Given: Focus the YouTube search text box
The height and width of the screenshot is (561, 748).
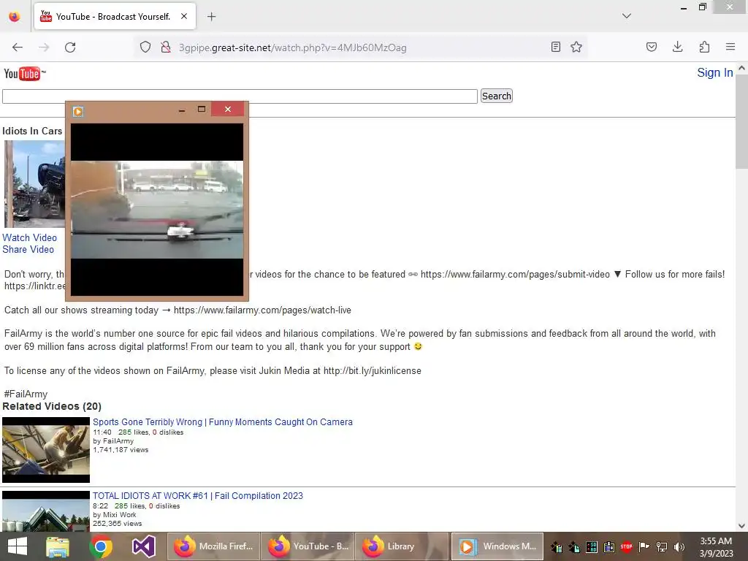Looking at the screenshot, I should click(x=240, y=96).
